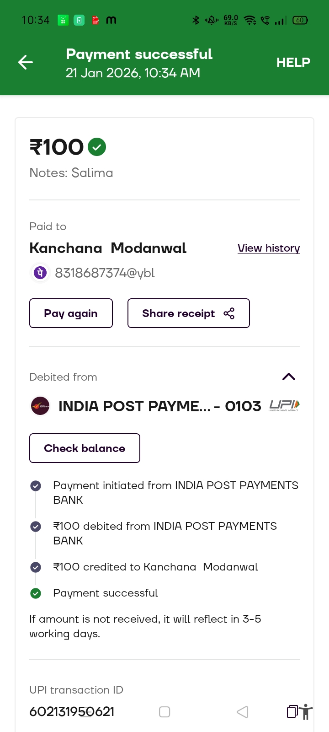Click the Pay again button
The width and height of the screenshot is (329, 732).
pos(71,313)
